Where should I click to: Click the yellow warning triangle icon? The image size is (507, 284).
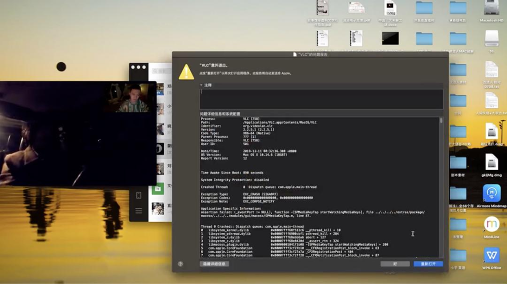[x=187, y=72]
